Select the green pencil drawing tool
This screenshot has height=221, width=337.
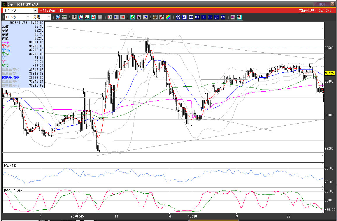133,17
